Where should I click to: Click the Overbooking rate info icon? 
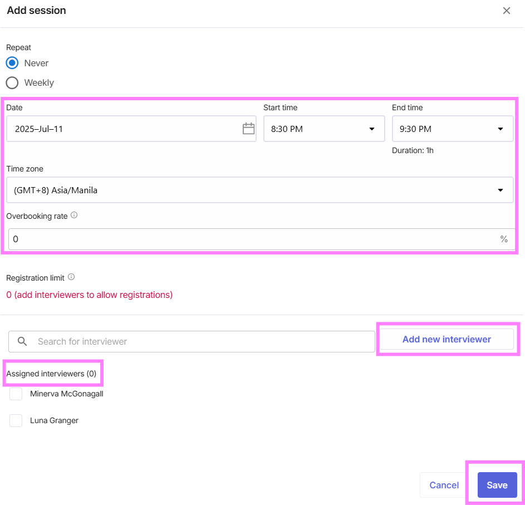tap(75, 215)
